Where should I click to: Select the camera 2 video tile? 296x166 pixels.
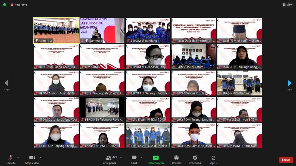[56, 31]
